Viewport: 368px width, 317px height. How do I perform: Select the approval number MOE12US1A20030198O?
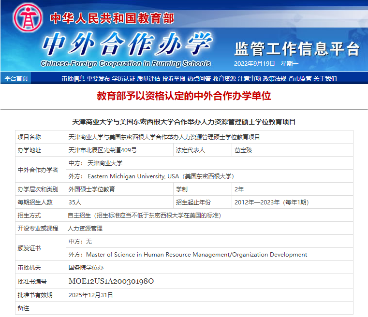click(111, 281)
